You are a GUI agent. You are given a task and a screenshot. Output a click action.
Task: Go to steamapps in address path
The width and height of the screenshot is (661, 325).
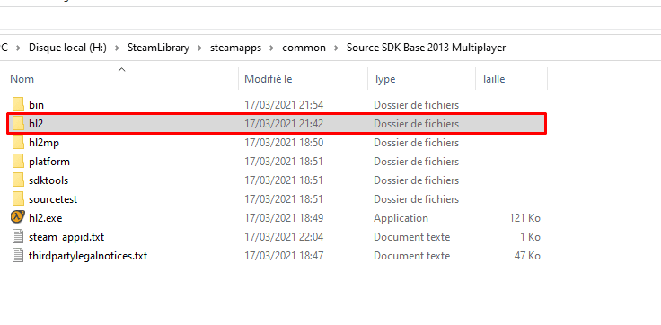pos(235,48)
